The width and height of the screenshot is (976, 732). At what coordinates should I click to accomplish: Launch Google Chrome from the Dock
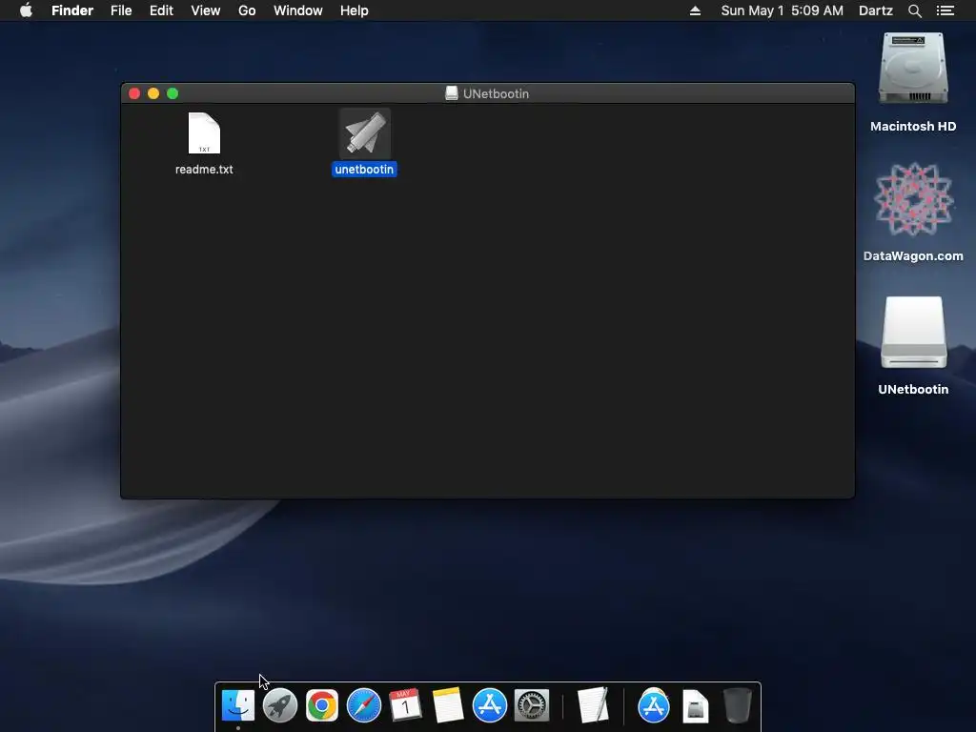click(322, 706)
